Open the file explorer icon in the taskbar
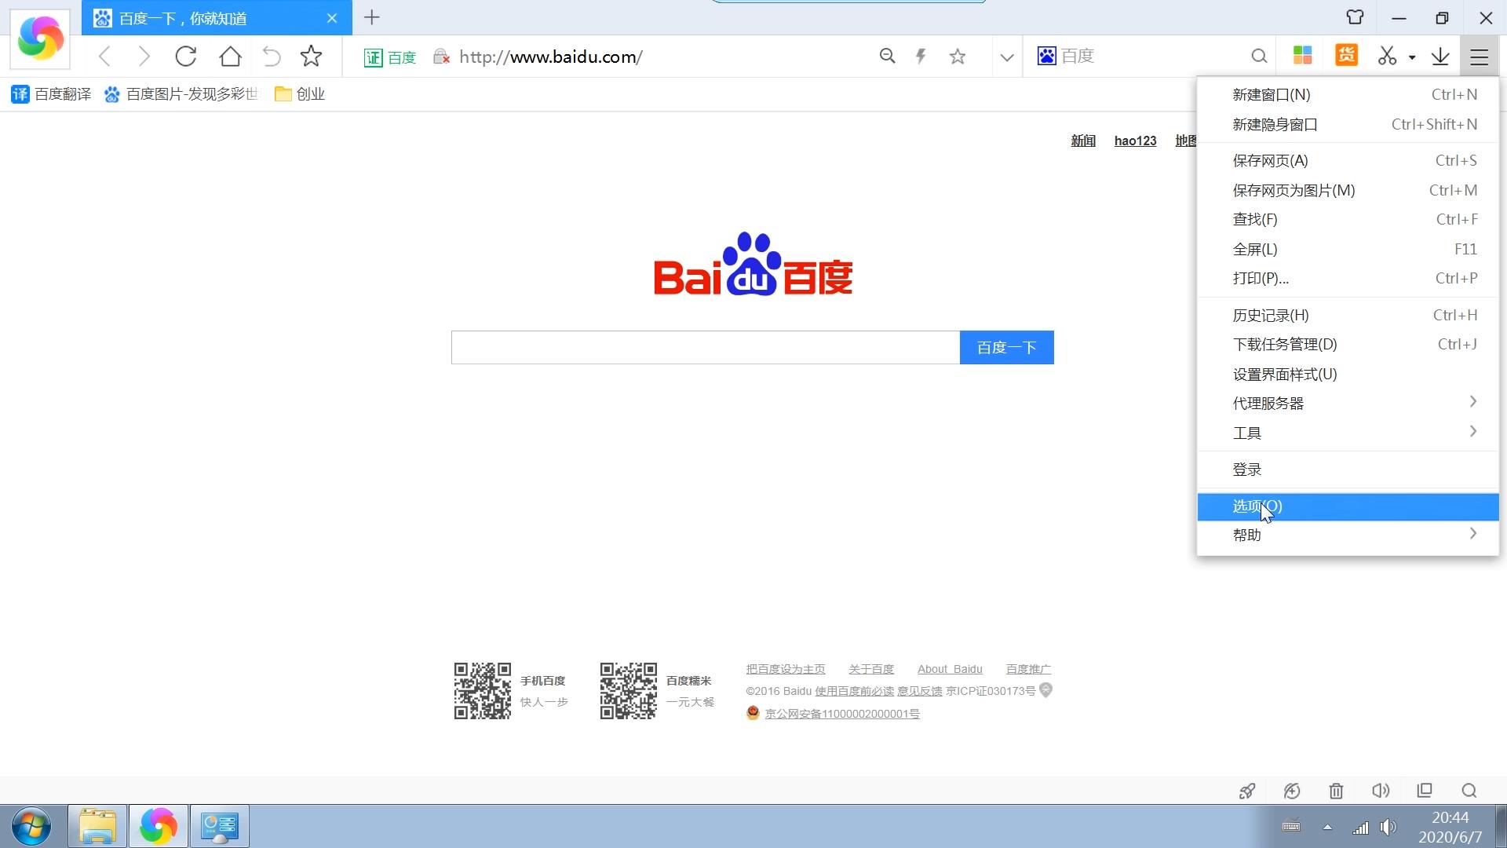This screenshot has width=1507, height=848. [x=97, y=826]
